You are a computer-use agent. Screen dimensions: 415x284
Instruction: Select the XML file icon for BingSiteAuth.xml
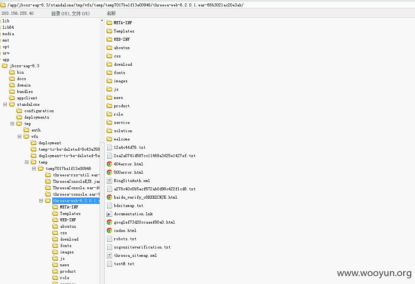[x=109, y=181]
